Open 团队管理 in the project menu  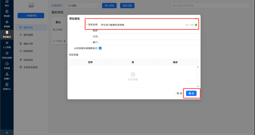coord(28,35)
